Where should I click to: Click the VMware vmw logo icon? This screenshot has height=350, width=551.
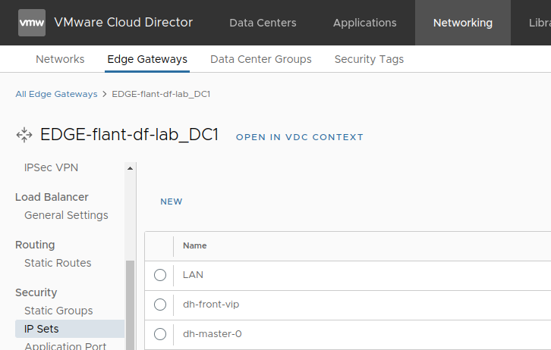pyautogui.click(x=32, y=23)
